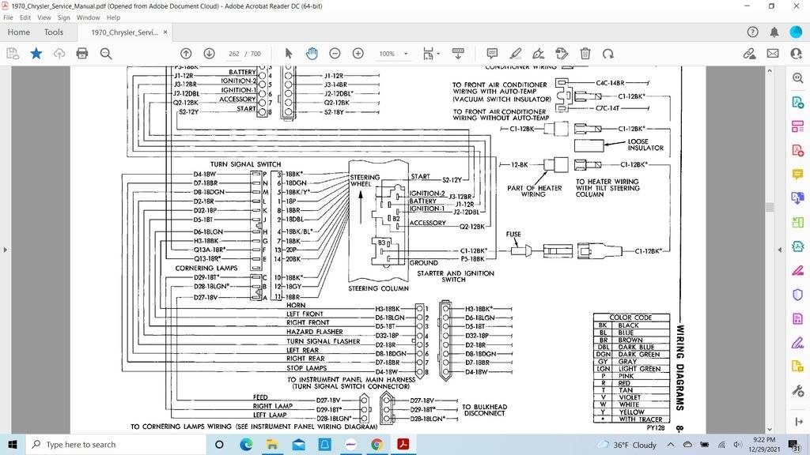The image size is (810, 455).
Task: Click the Home tab
Action: [18, 32]
